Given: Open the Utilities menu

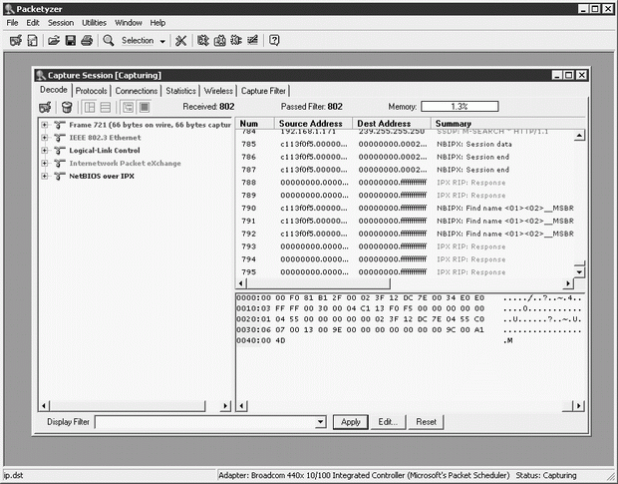Looking at the screenshot, I should tap(94, 23).
